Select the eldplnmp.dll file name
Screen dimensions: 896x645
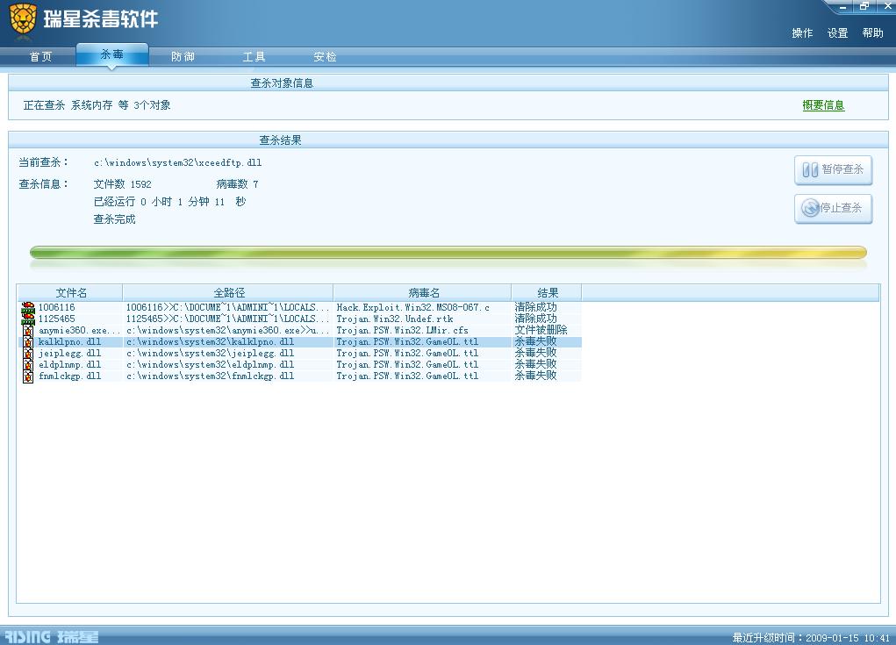[69, 364]
